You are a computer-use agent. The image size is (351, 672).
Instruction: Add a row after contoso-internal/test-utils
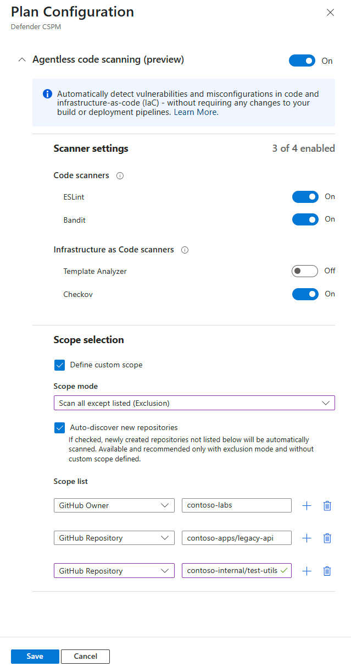point(307,571)
